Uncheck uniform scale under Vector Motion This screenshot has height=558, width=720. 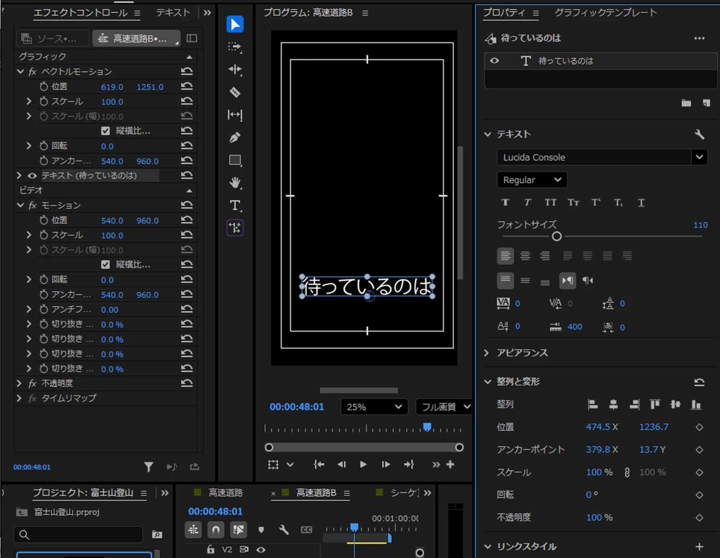click(x=106, y=131)
